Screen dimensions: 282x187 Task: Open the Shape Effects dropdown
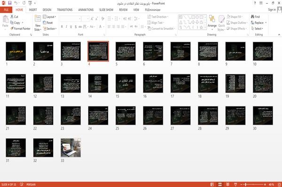click(237, 29)
